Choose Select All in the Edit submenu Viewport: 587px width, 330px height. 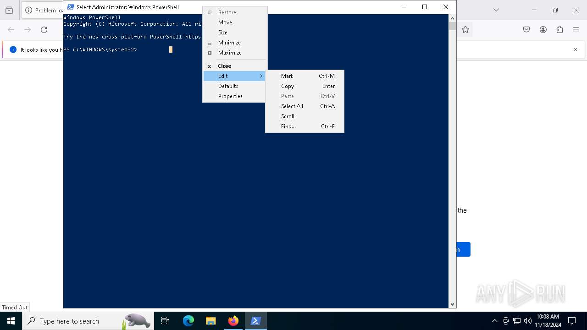(x=305, y=106)
